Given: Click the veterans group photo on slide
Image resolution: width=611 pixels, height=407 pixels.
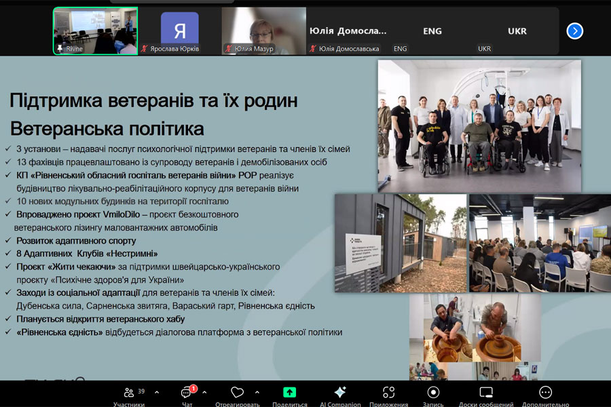Looking at the screenshot, I should 479,125.
